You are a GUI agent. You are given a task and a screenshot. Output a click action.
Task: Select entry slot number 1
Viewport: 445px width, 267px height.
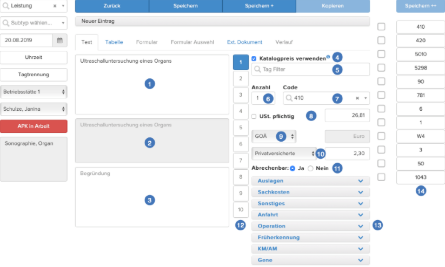click(241, 62)
